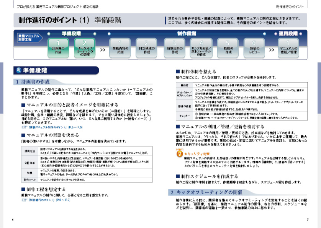
Task: Click the 2 キックオフミーティングの開催 section heading
Action: pos(207,192)
